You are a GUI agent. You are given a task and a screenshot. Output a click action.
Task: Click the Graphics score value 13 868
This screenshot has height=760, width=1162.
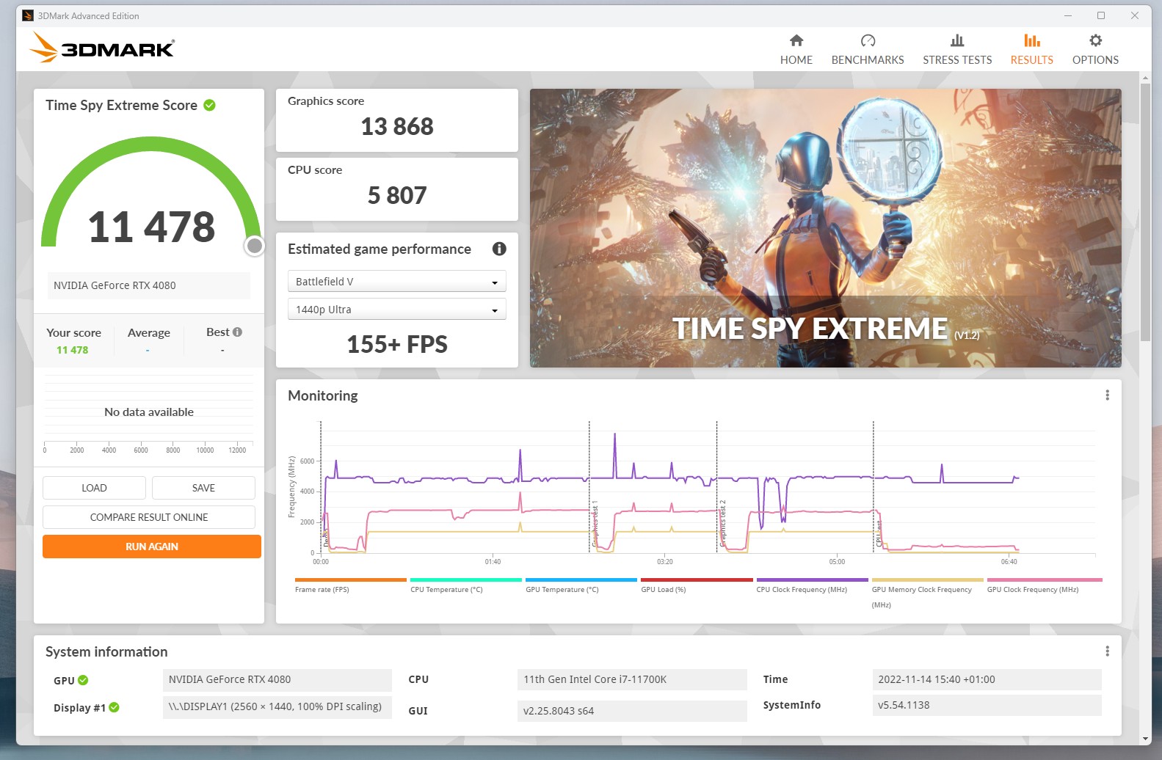tap(397, 126)
